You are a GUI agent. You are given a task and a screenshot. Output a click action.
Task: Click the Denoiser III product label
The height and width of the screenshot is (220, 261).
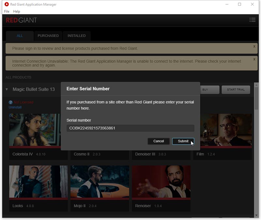click(145, 154)
